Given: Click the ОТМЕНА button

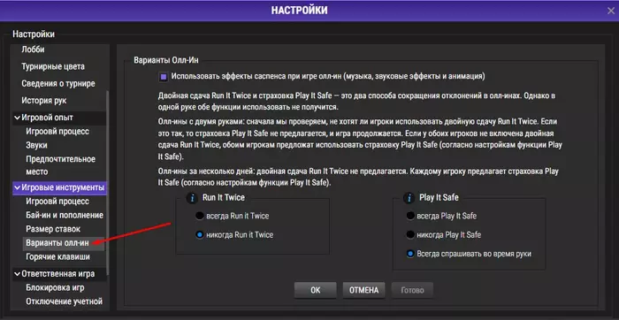Looking at the screenshot, I should [363, 290].
